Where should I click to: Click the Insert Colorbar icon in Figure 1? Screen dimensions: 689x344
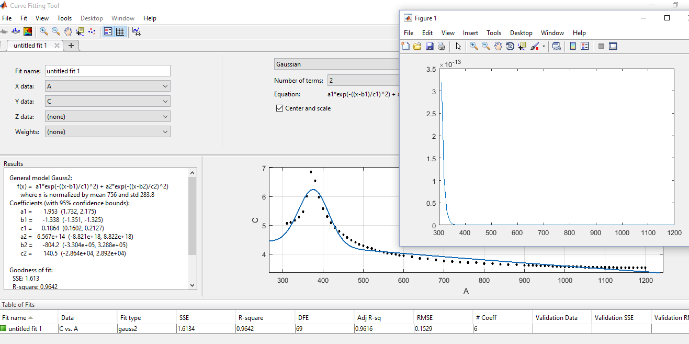tap(573, 47)
